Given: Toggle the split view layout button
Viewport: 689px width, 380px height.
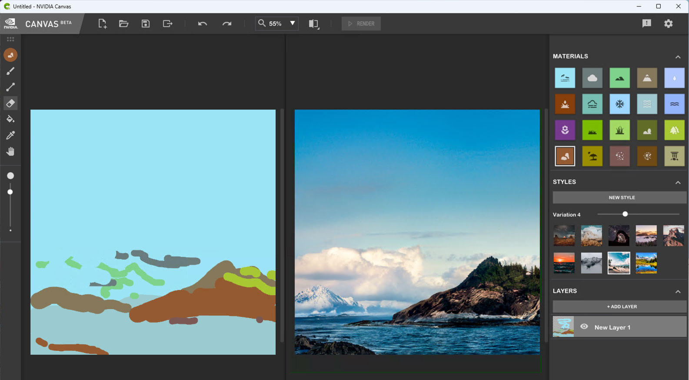Looking at the screenshot, I should pos(313,24).
